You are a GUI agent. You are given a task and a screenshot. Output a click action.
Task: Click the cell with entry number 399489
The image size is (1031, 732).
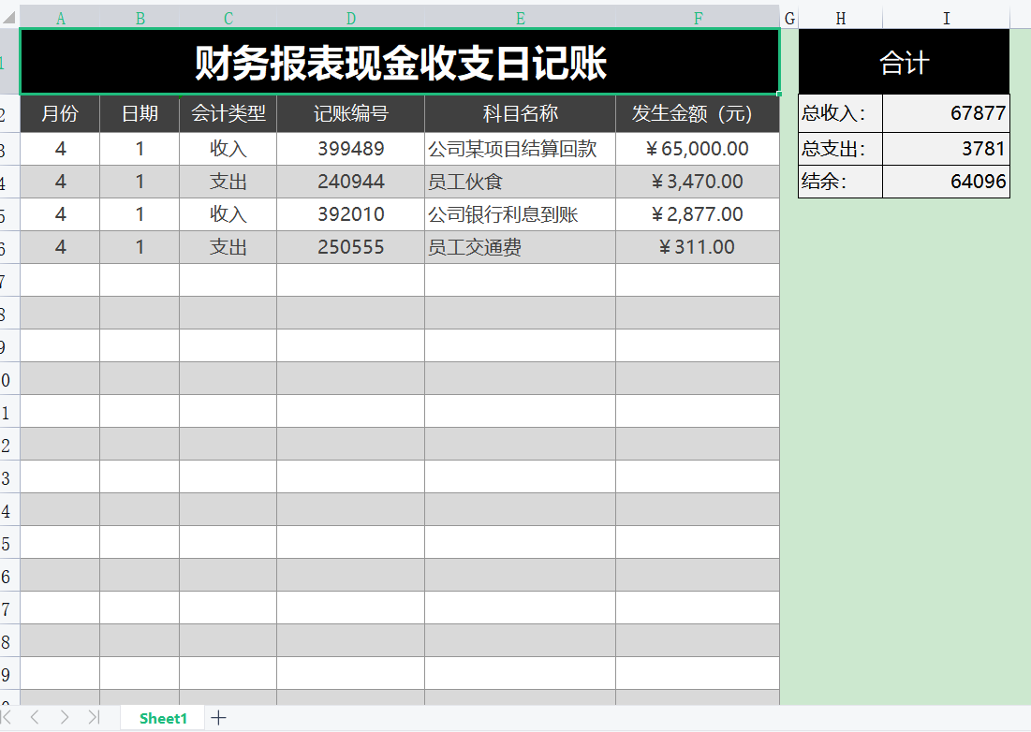(x=350, y=148)
